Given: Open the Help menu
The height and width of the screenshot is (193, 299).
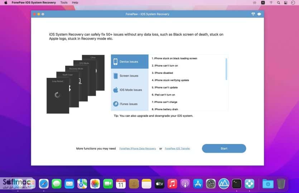Looking at the screenshot, I should pyautogui.click(x=75, y=3).
